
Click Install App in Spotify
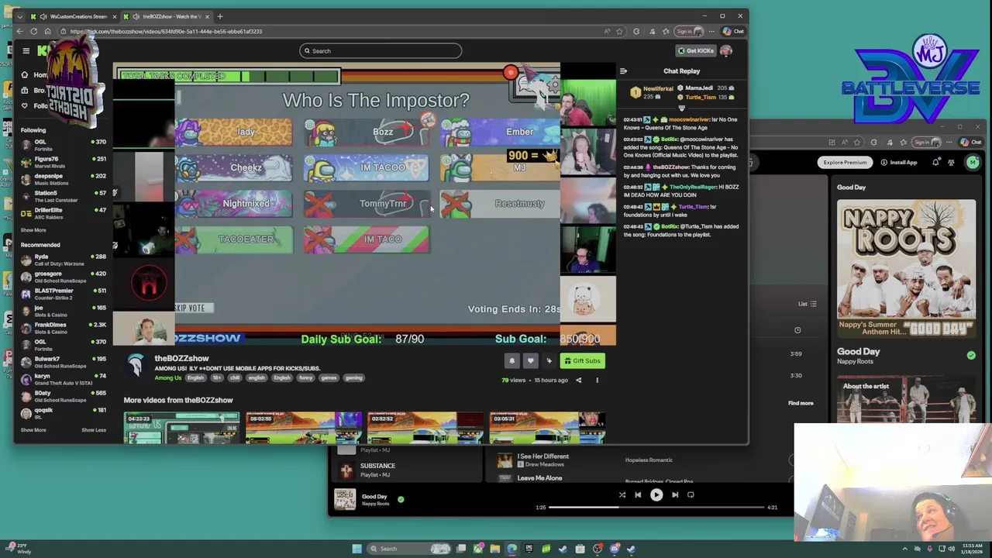click(899, 163)
